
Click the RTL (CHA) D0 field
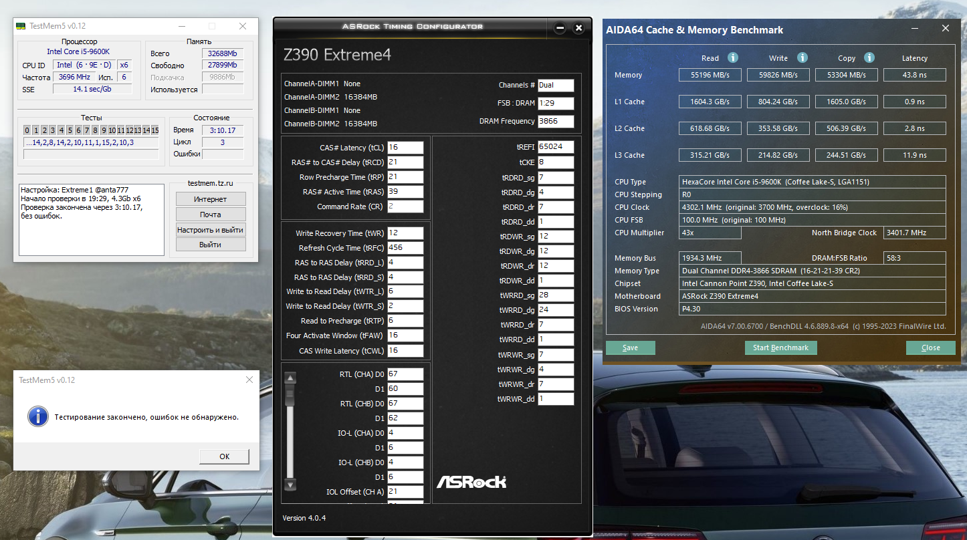(x=405, y=374)
